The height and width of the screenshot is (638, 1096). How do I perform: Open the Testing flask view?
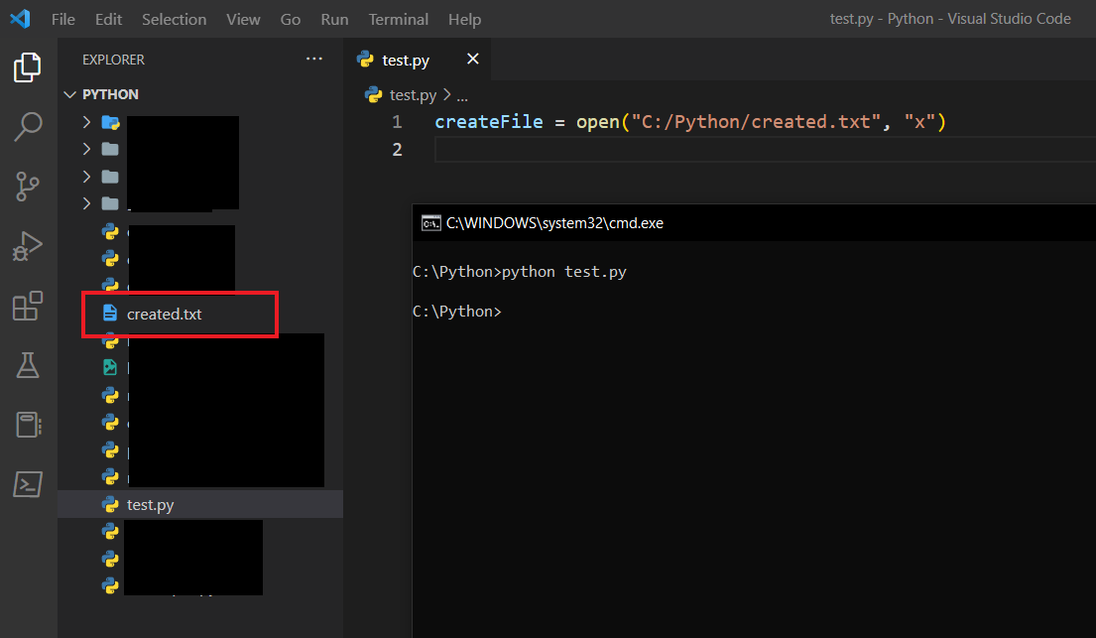[x=28, y=365]
